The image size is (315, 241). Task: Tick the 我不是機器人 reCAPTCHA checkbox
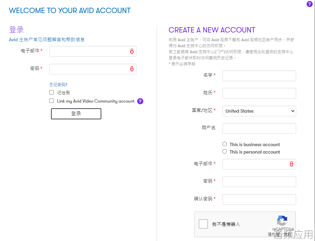[x=203, y=224]
